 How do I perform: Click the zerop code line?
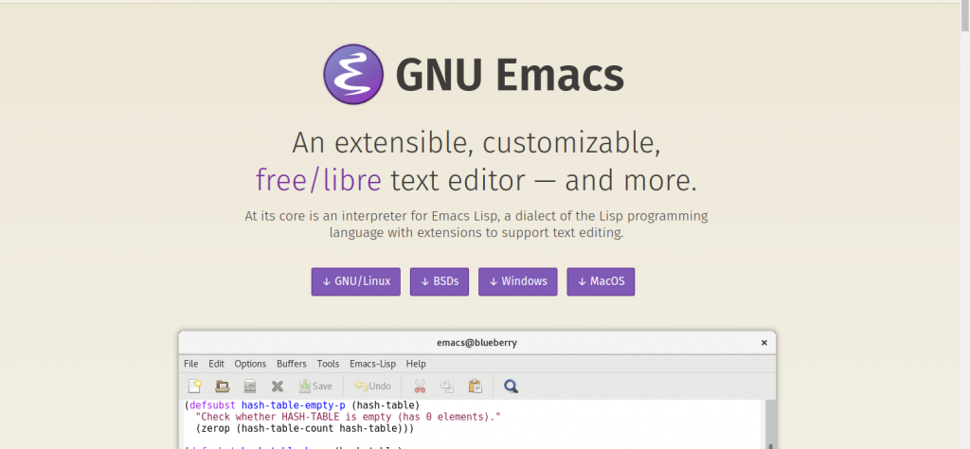304,428
